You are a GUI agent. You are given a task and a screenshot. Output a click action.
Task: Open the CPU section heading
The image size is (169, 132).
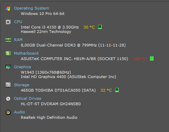[18, 22]
